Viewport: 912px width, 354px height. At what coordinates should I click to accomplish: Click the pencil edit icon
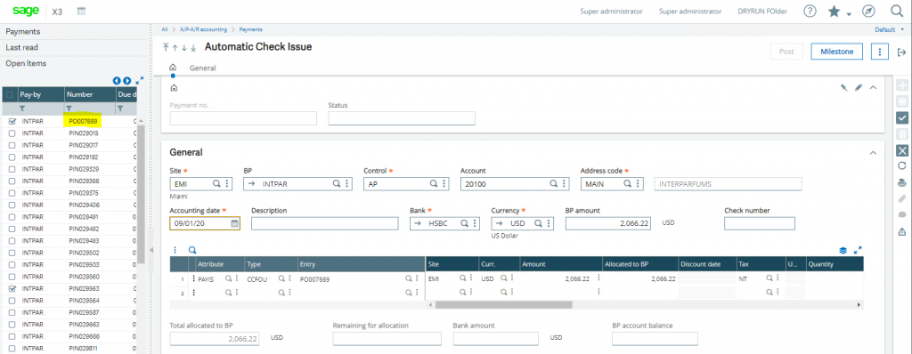coord(859,87)
